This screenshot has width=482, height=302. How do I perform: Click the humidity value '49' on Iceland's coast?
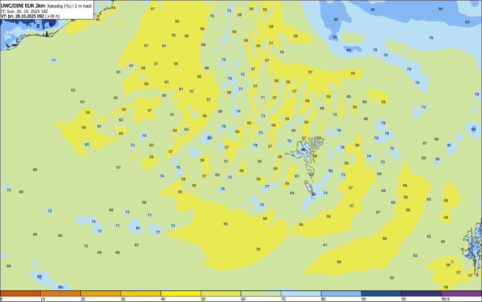pyautogui.click(x=73, y=20)
